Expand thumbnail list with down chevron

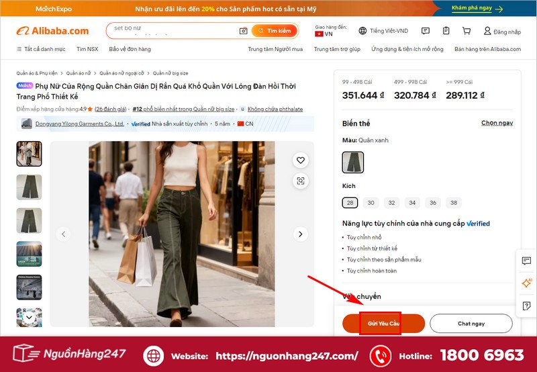[29, 317]
